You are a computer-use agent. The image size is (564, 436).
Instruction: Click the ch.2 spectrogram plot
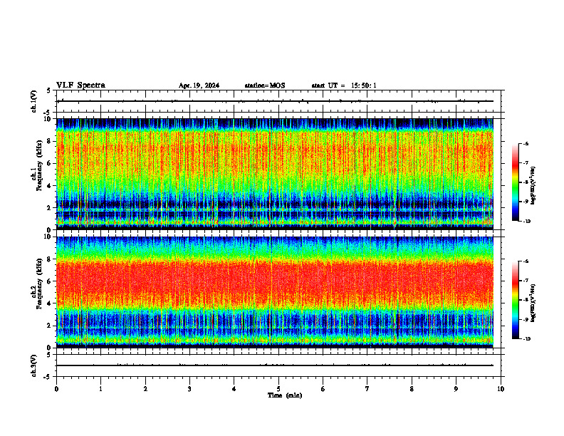click(x=275, y=292)
